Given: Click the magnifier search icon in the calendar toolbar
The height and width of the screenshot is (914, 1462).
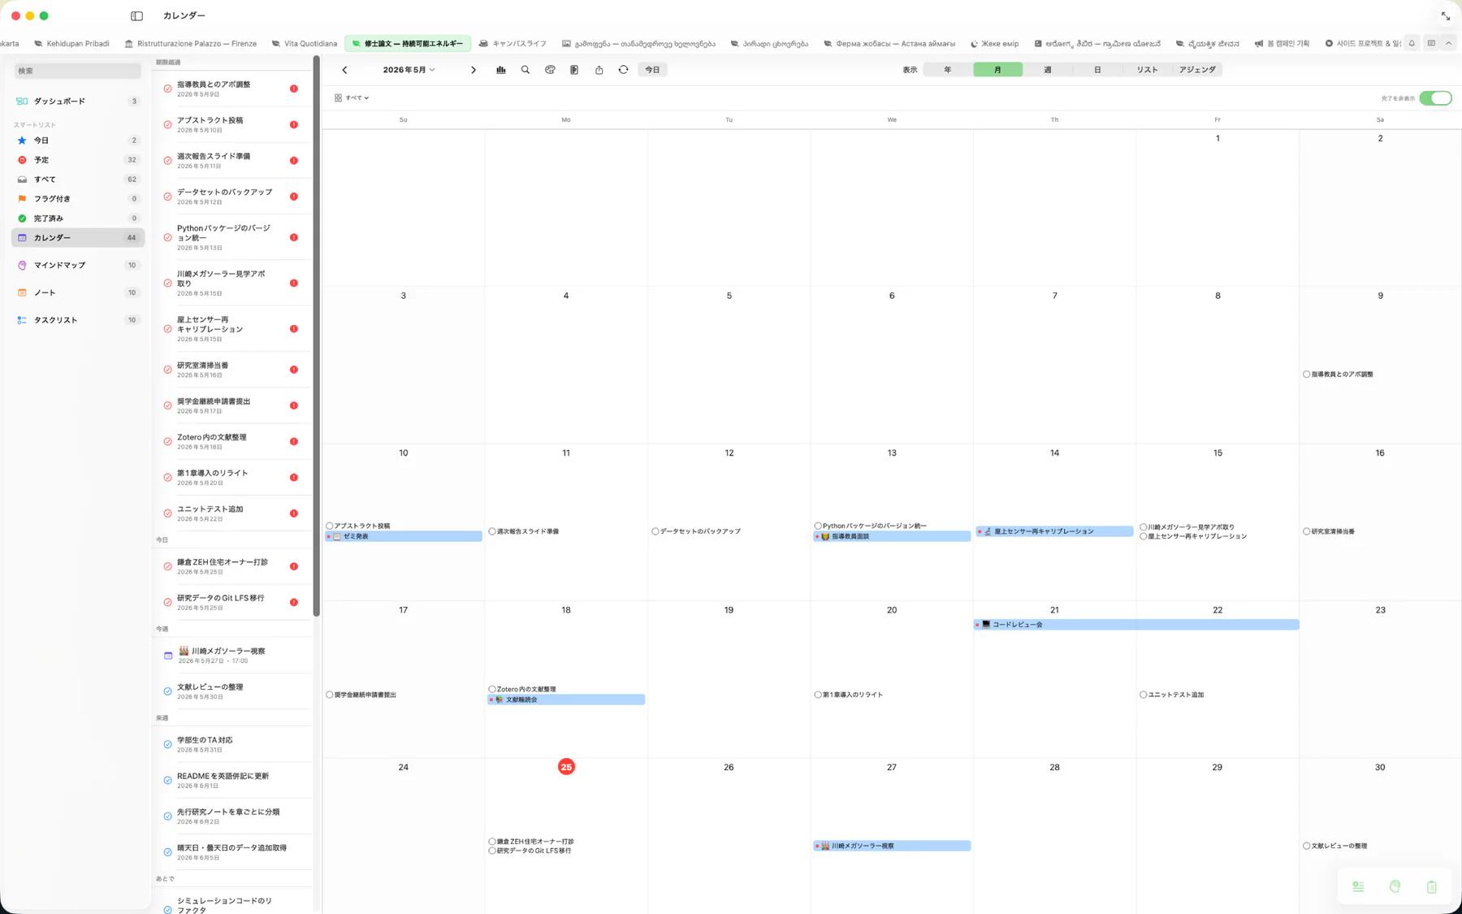Looking at the screenshot, I should coord(526,70).
